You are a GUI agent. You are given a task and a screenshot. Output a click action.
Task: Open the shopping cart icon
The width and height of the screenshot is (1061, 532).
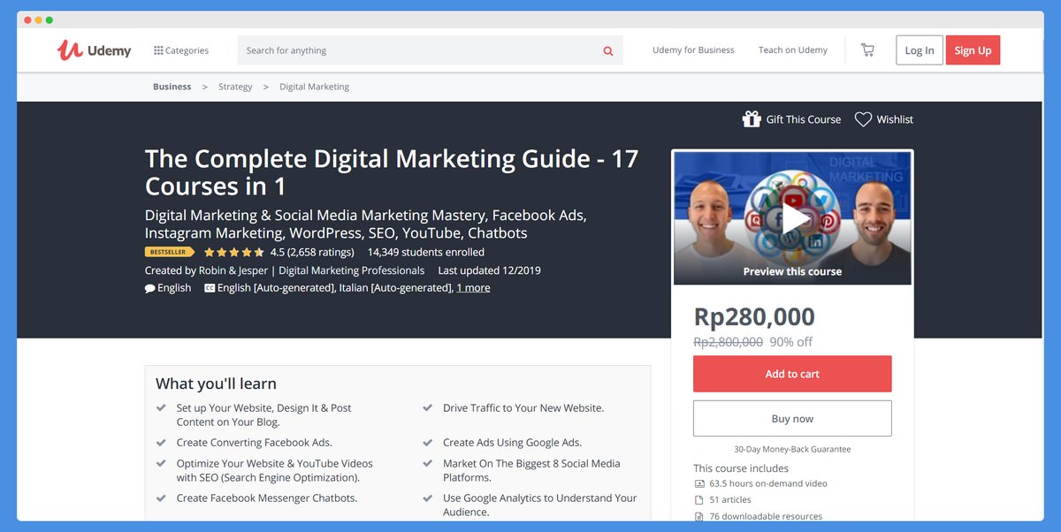point(867,50)
